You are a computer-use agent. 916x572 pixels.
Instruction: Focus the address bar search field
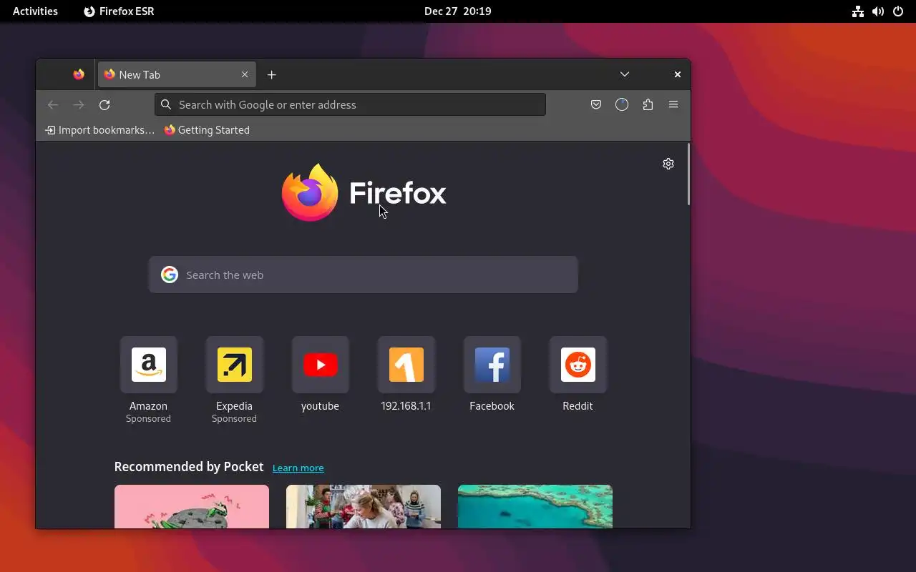point(350,104)
